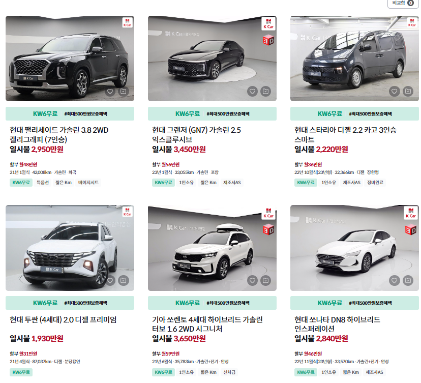Like the Grandeur GN7 heart icon
Image resolution: width=421 pixels, height=383 pixels.
(252, 92)
